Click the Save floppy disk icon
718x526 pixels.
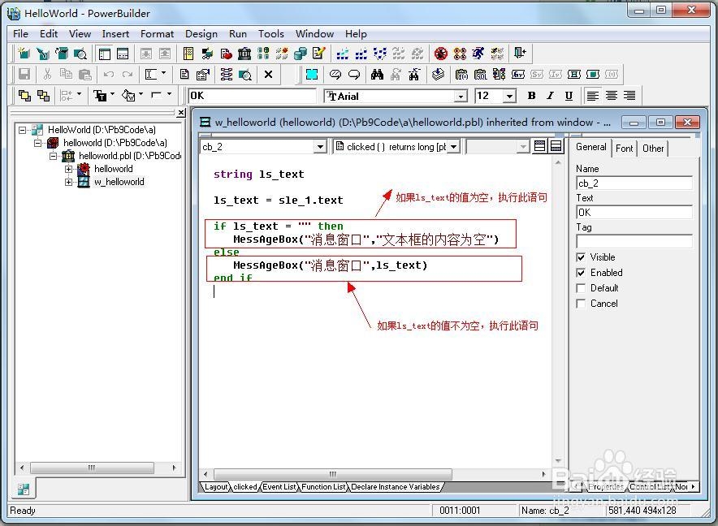click(24, 74)
